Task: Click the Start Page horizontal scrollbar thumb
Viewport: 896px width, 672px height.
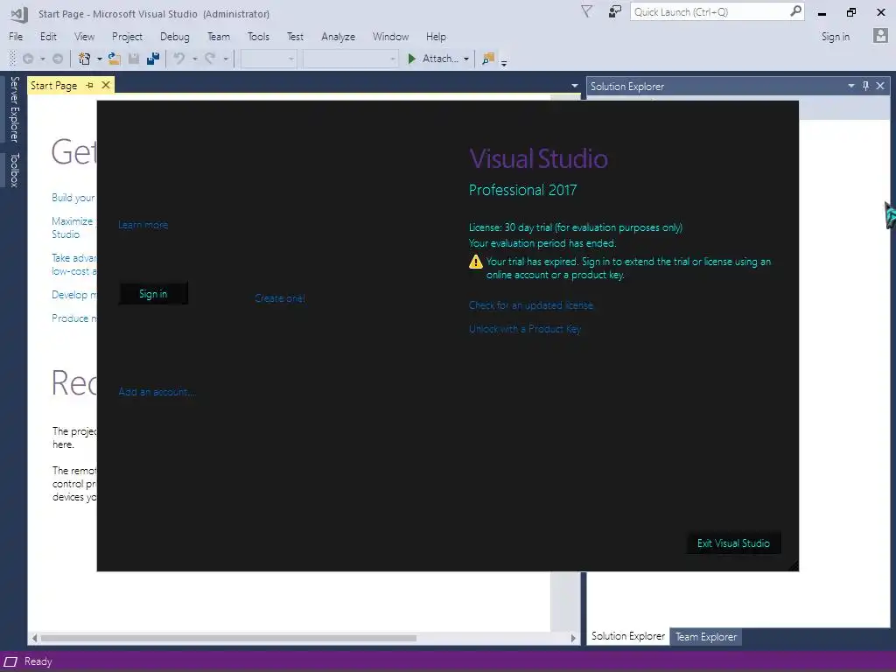Action: (x=228, y=638)
